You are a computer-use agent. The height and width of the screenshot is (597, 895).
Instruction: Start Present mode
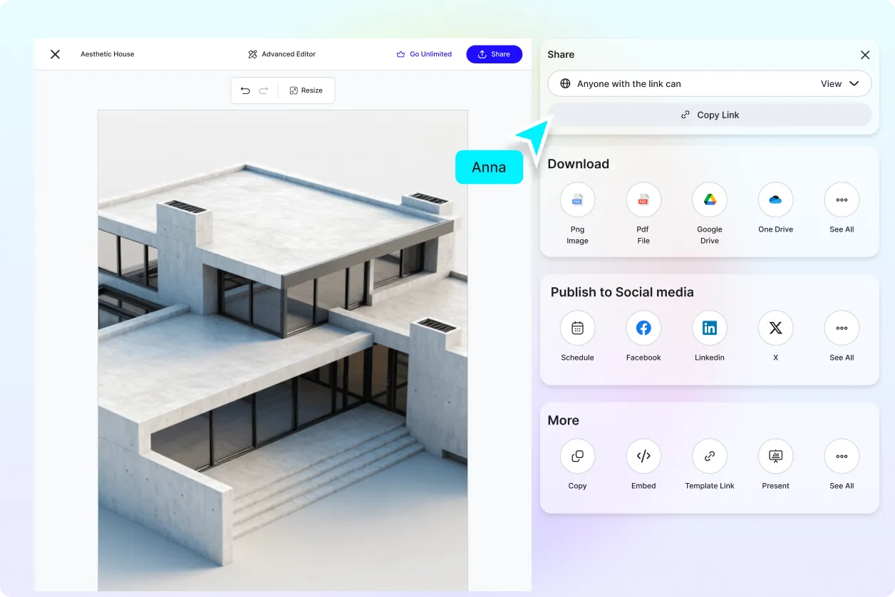[775, 457]
